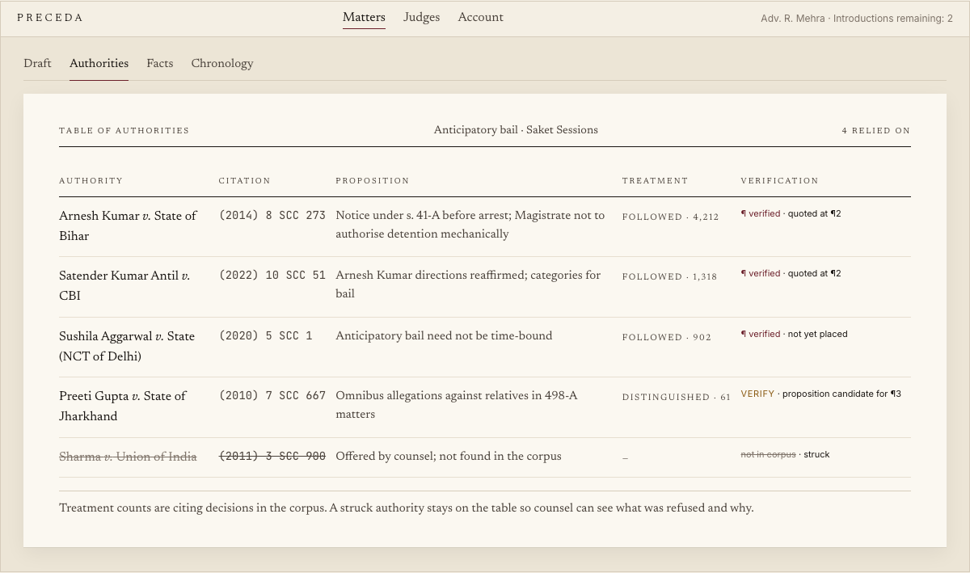Select the Authorities tab

click(99, 64)
